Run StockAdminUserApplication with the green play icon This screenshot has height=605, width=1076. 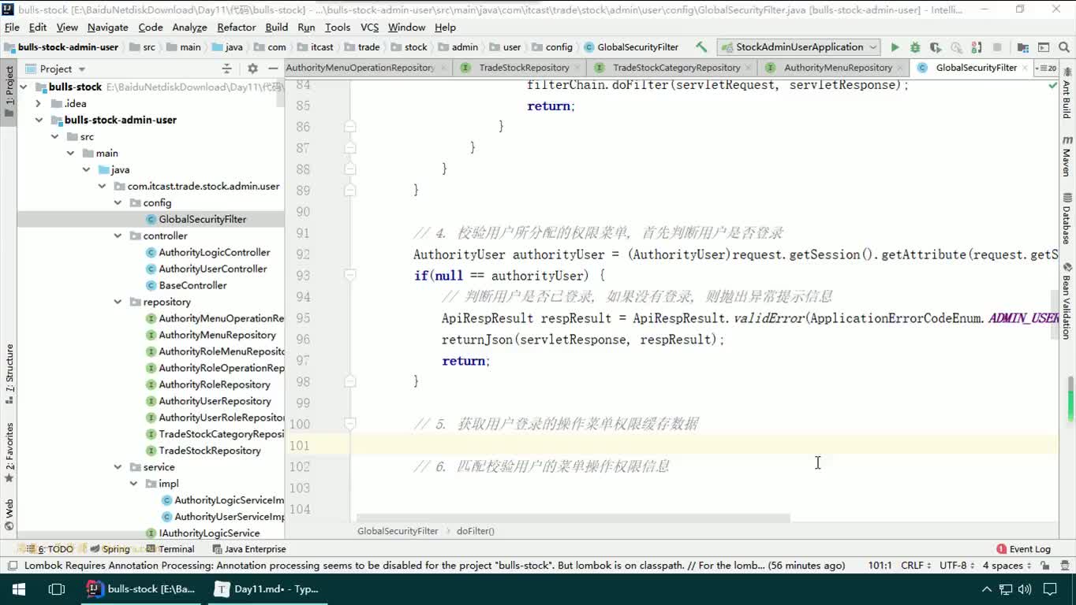click(x=895, y=47)
